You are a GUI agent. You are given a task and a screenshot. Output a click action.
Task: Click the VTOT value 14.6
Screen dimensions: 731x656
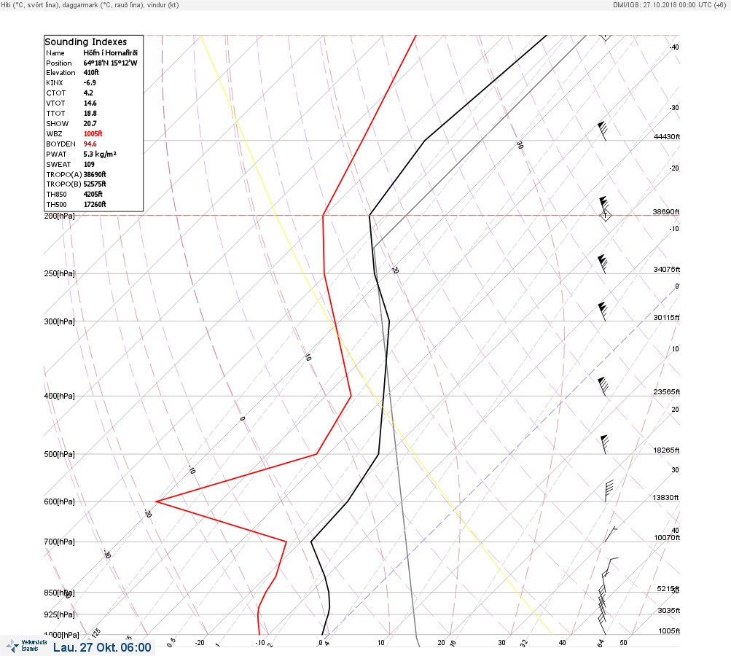90,103
